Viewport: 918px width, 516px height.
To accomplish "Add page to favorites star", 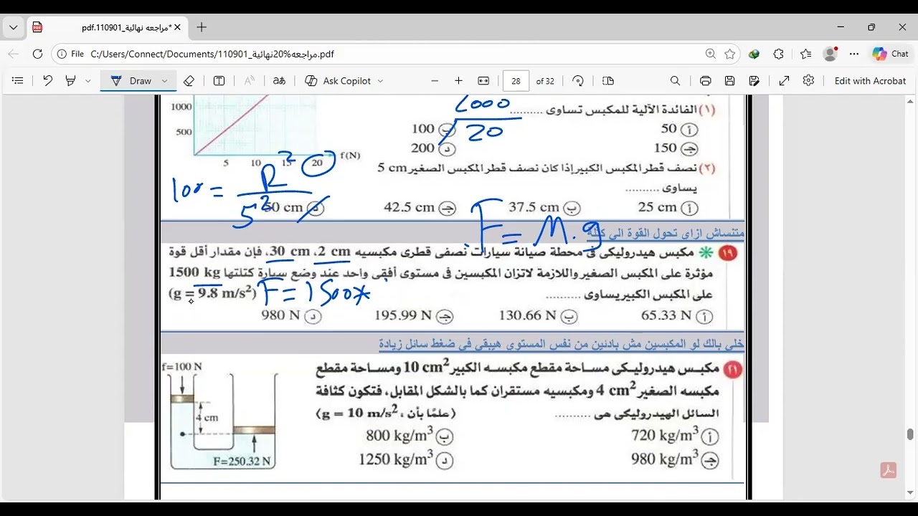I will 730,54.
